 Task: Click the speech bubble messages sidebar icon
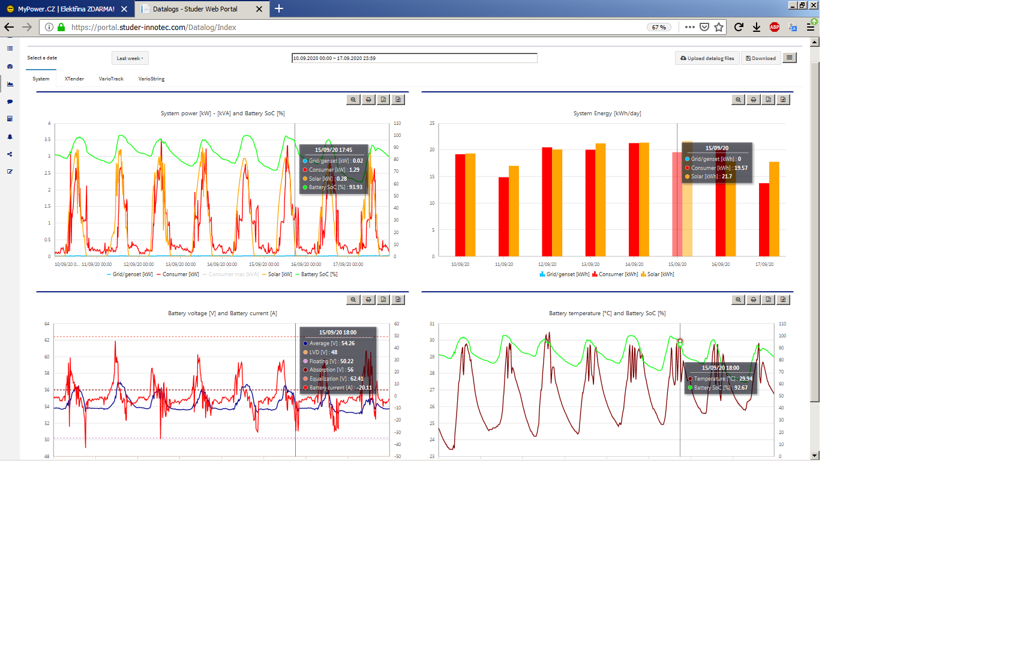10,101
